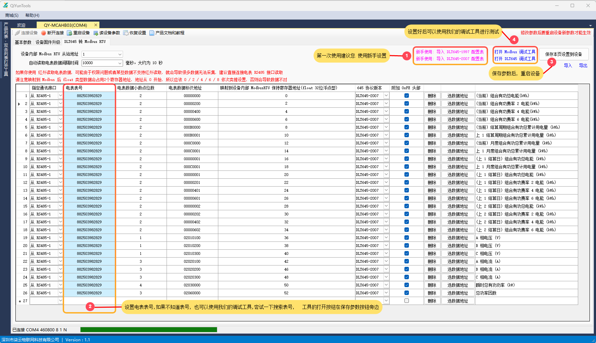Click 保存本页设置到设备 button
This screenshot has width=596, height=343.
point(564,54)
